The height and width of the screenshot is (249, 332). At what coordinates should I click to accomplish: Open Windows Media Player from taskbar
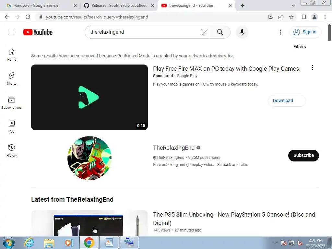pos(68,243)
